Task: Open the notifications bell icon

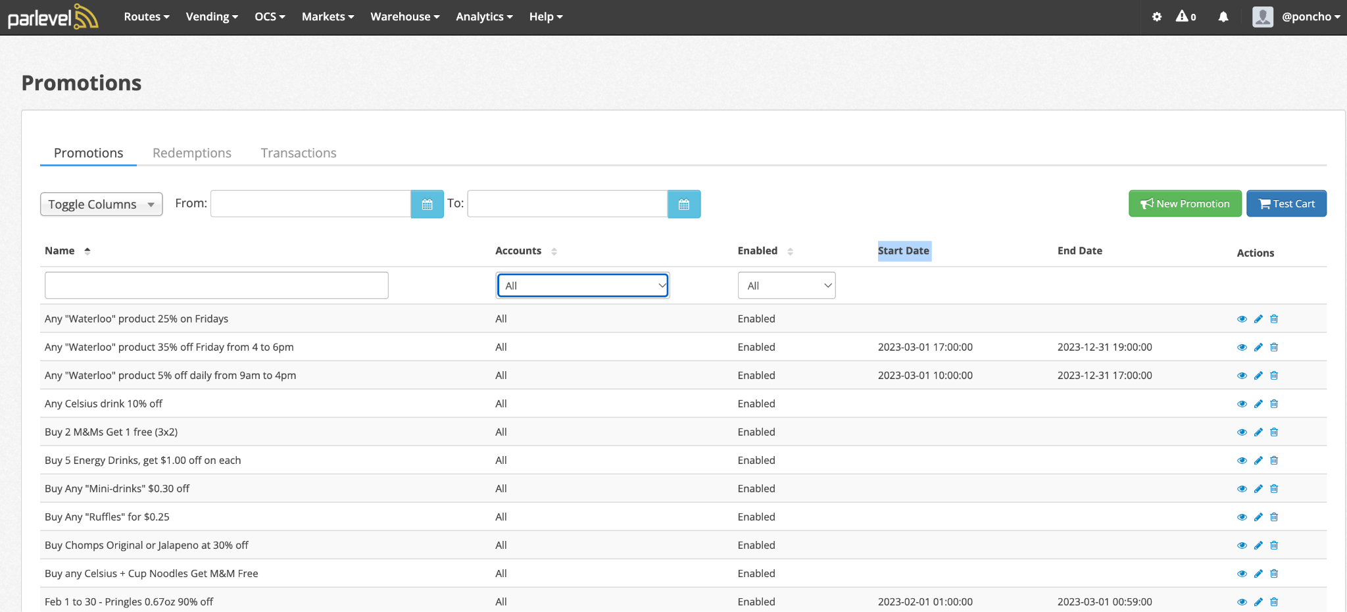Action: (1223, 17)
